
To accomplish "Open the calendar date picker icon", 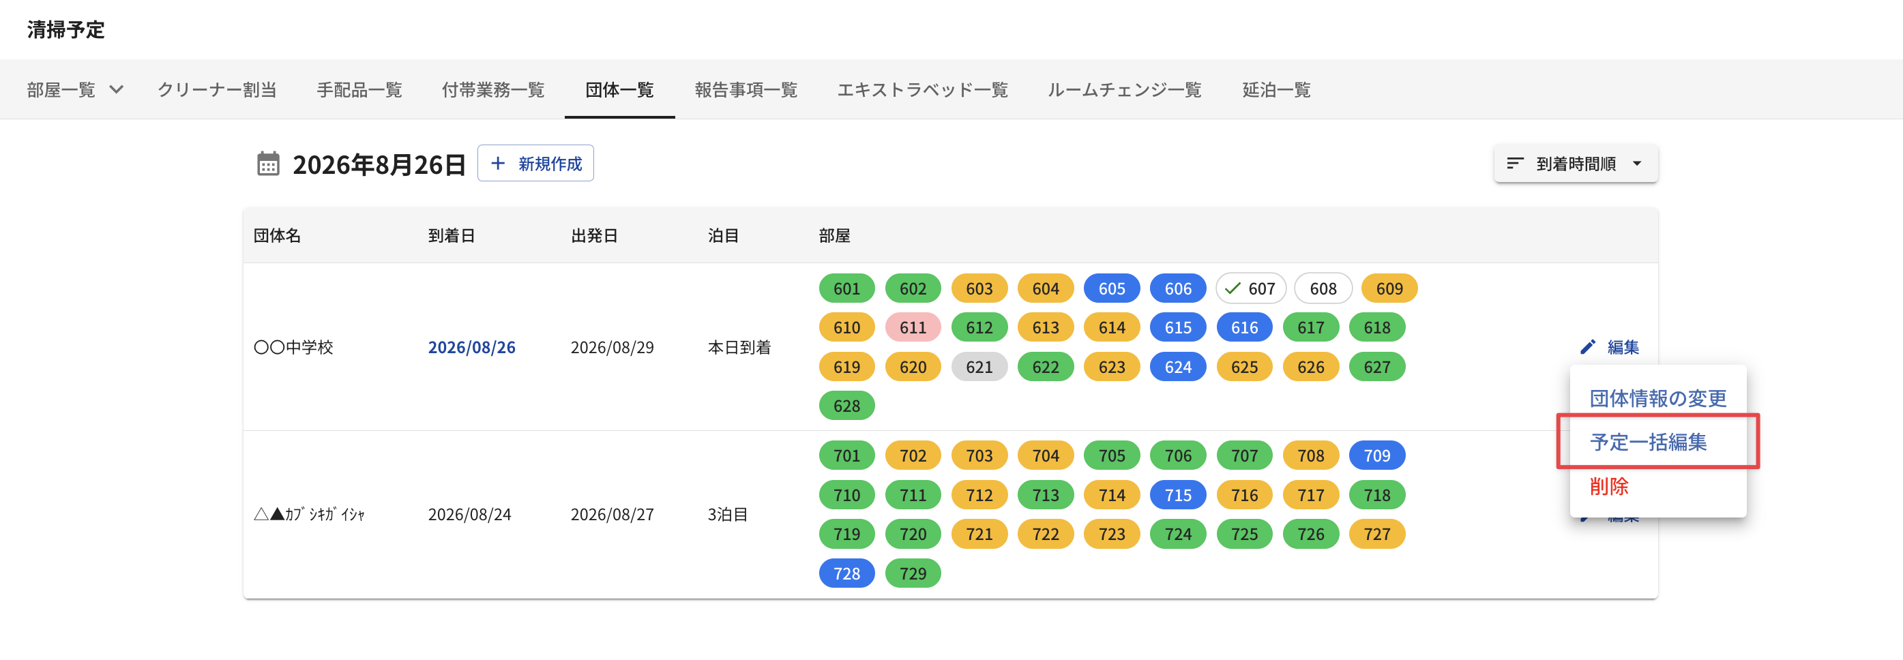I will tap(267, 164).
